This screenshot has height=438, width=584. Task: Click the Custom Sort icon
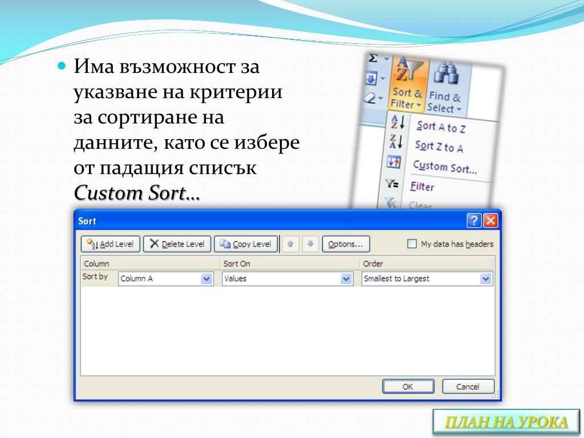394,161
